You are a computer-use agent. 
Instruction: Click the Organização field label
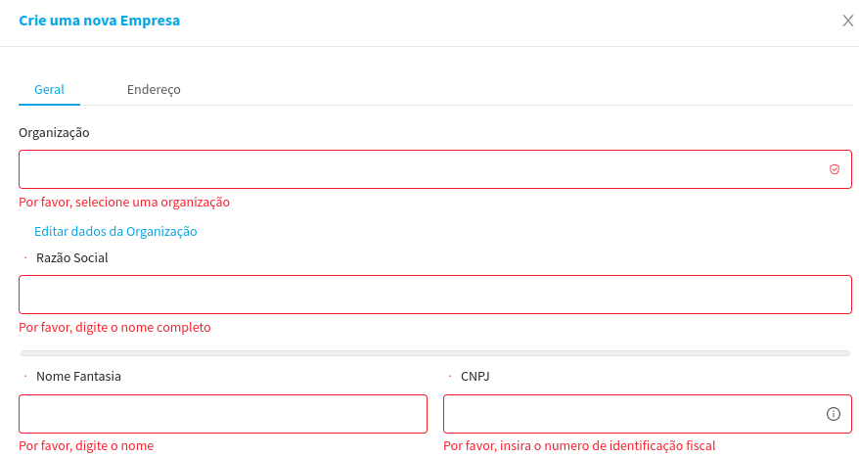(54, 132)
